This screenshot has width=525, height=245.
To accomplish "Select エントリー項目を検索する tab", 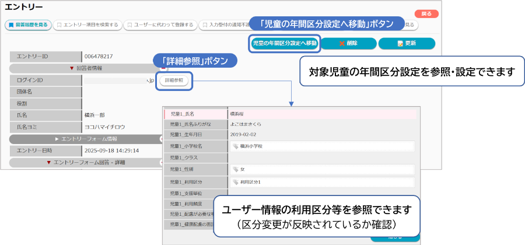I will pyautogui.click(x=87, y=25).
